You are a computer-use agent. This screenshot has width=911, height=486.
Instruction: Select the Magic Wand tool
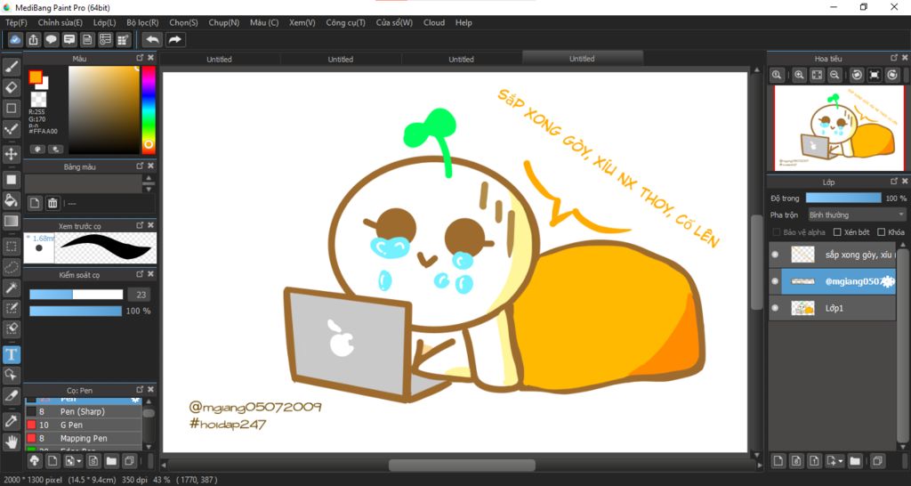pyautogui.click(x=11, y=288)
